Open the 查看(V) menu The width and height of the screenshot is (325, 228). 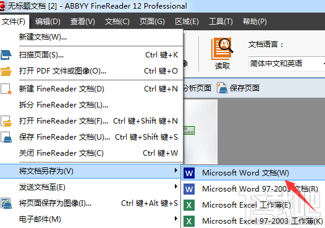click(83, 22)
